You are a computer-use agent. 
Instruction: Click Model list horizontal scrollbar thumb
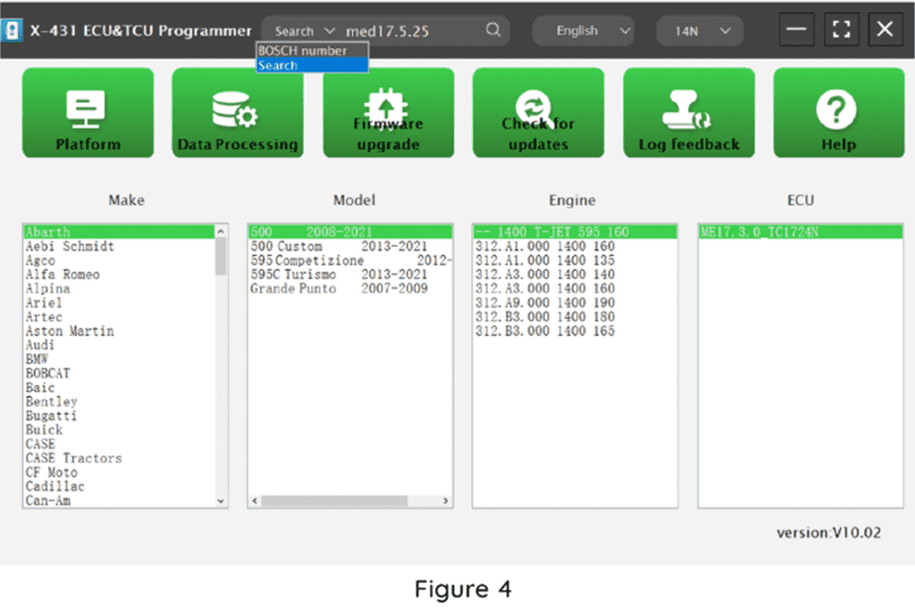tap(334, 501)
